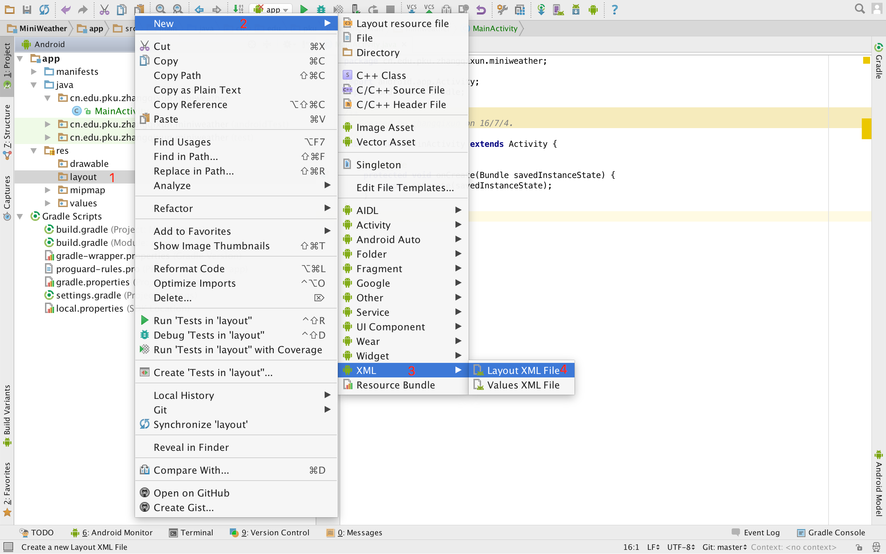Toggle the Captures side panel

[x=7, y=198]
